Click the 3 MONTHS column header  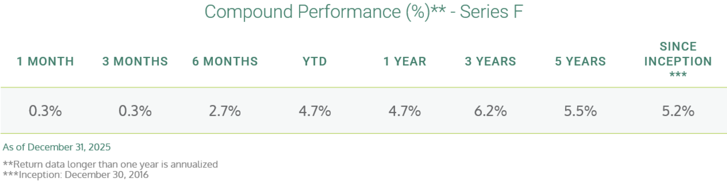pyautogui.click(x=135, y=61)
